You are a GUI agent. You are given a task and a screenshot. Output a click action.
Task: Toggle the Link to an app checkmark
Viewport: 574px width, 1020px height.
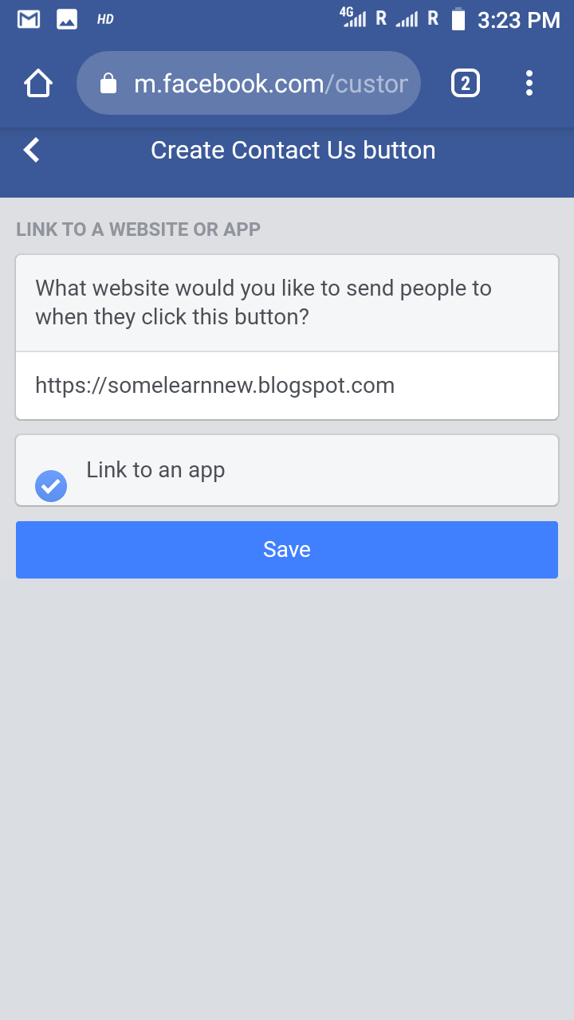pyautogui.click(x=51, y=486)
